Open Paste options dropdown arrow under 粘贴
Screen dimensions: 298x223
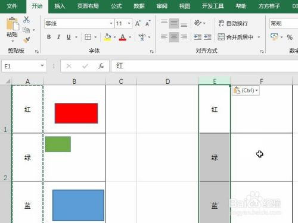pos(13,41)
